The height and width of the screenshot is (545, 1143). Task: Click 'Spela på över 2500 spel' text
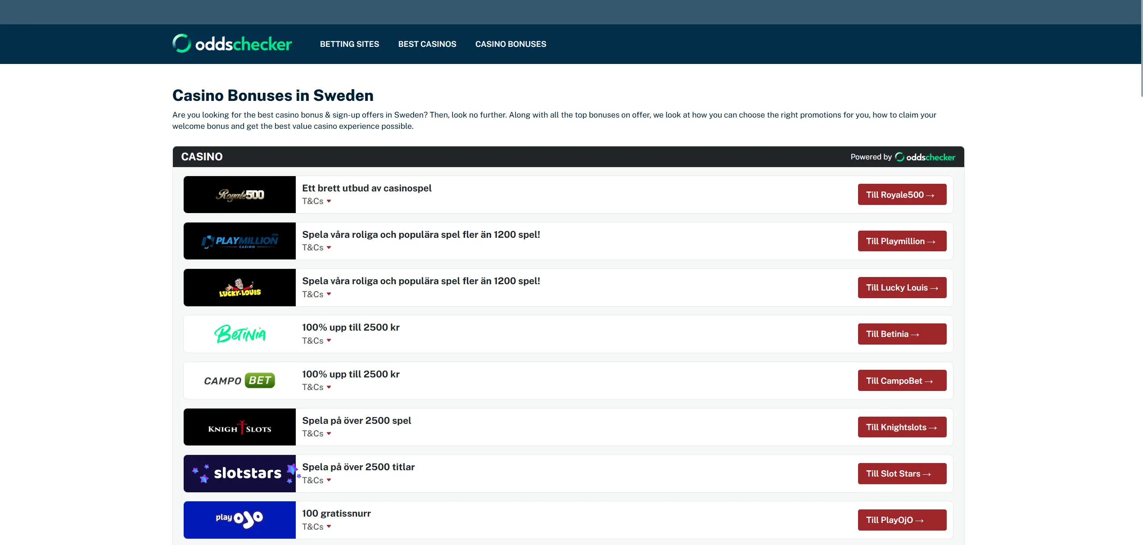[357, 421]
